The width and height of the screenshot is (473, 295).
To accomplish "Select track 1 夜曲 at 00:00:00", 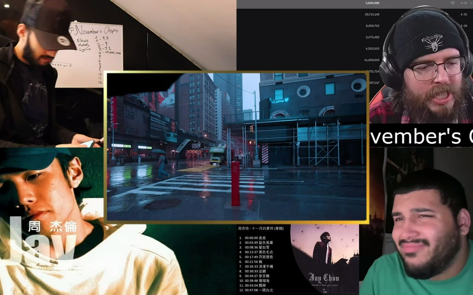I will tap(252, 238).
